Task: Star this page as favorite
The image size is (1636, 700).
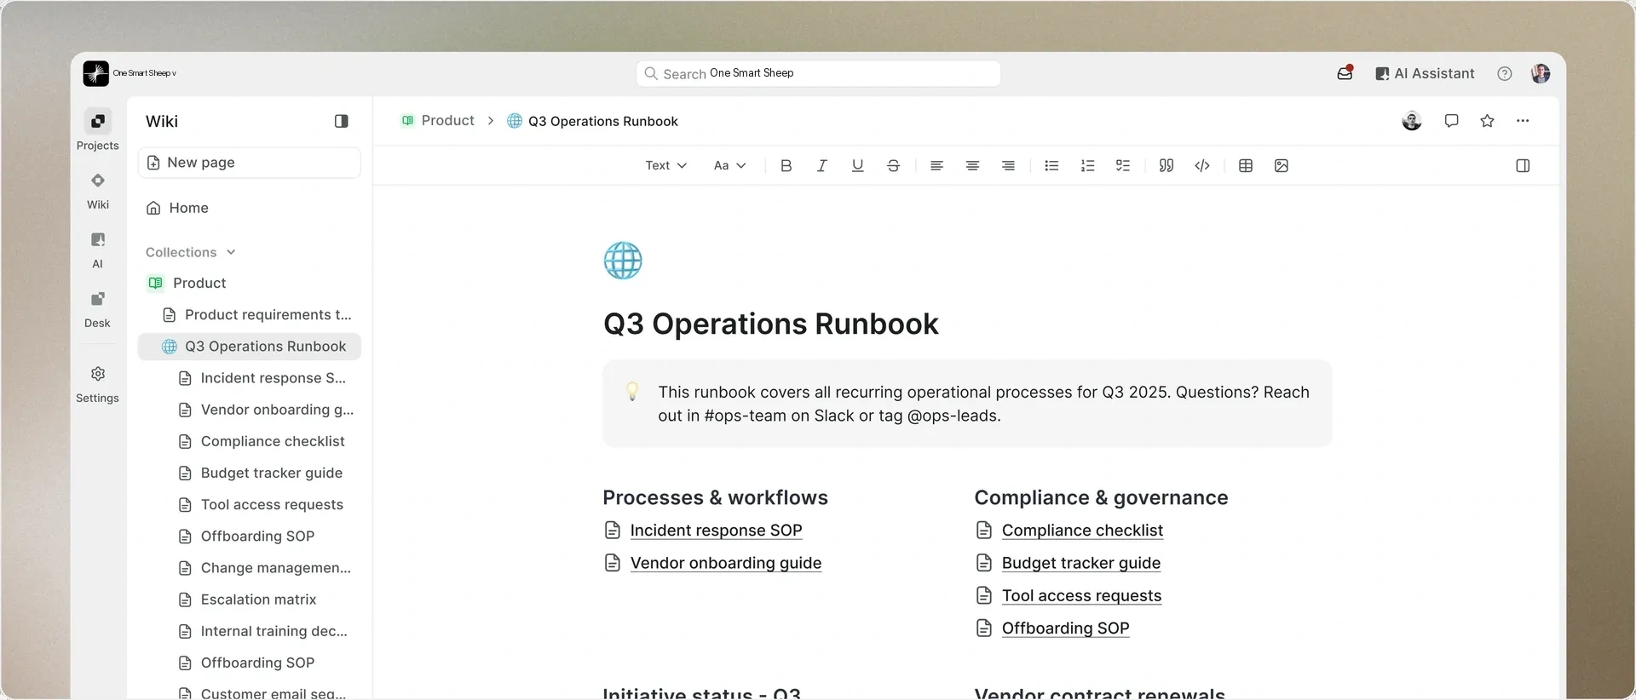Action: point(1488,121)
